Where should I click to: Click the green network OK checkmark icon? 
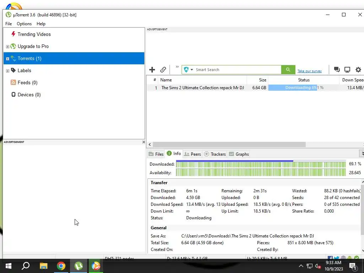pyautogui.click(x=357, y=258)
